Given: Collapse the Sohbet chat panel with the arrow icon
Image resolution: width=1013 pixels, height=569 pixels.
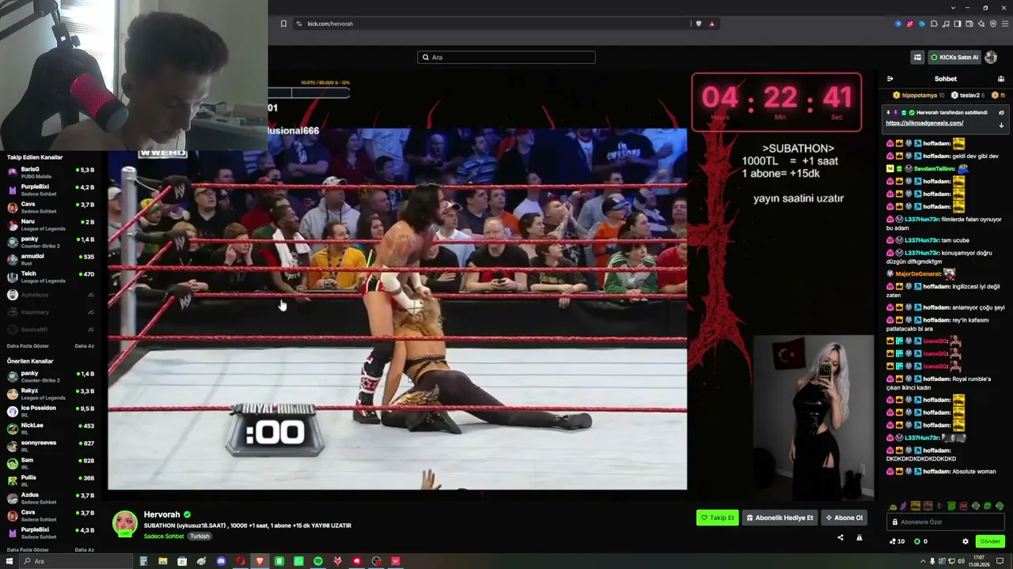Looking at the screenshot, I should [x=890, y=79].
